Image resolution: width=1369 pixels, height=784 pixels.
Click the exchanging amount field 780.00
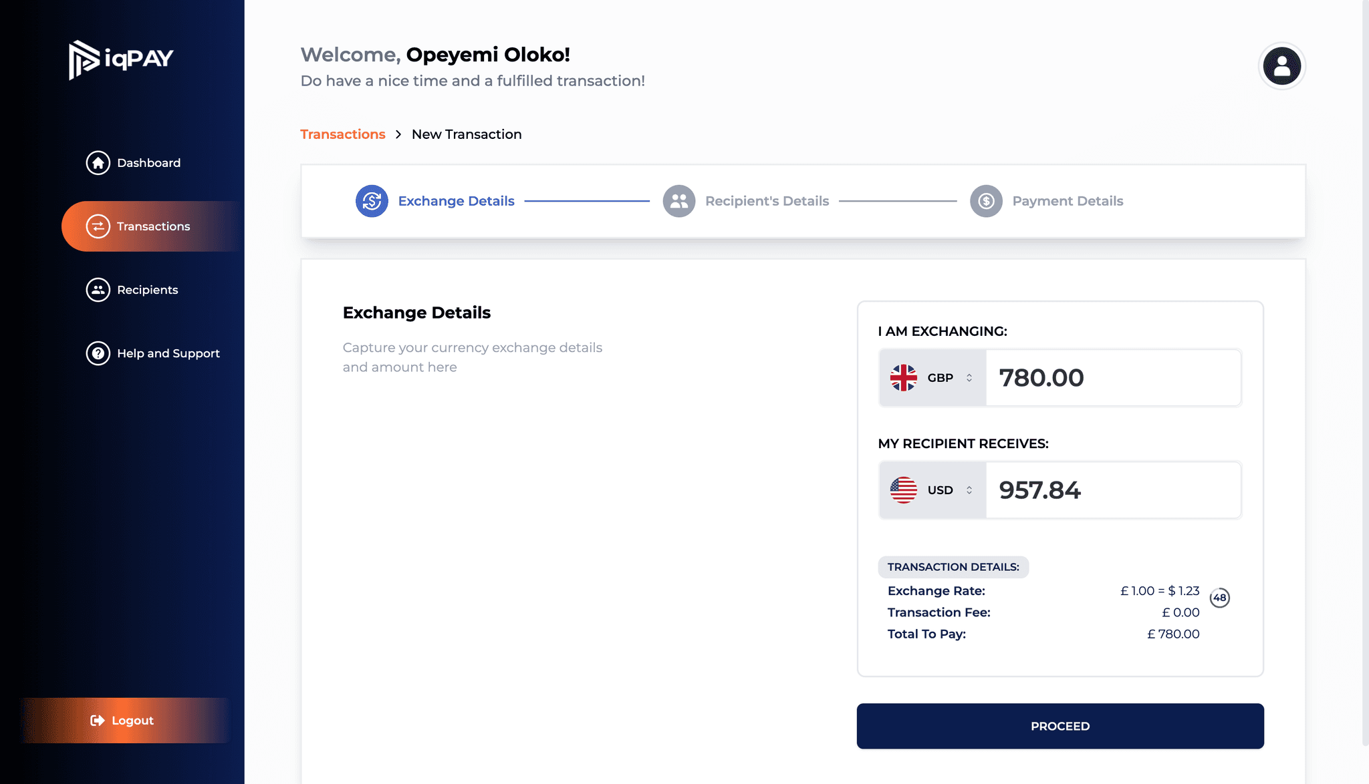[x=1113, y=378]
